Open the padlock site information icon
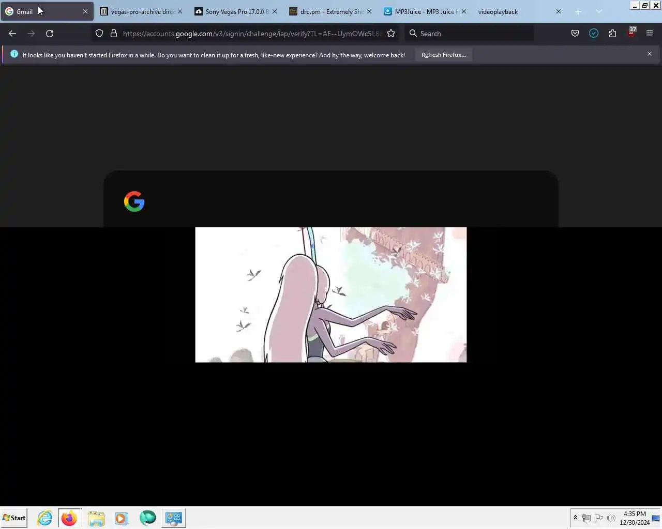 click(x=114, y=33)
